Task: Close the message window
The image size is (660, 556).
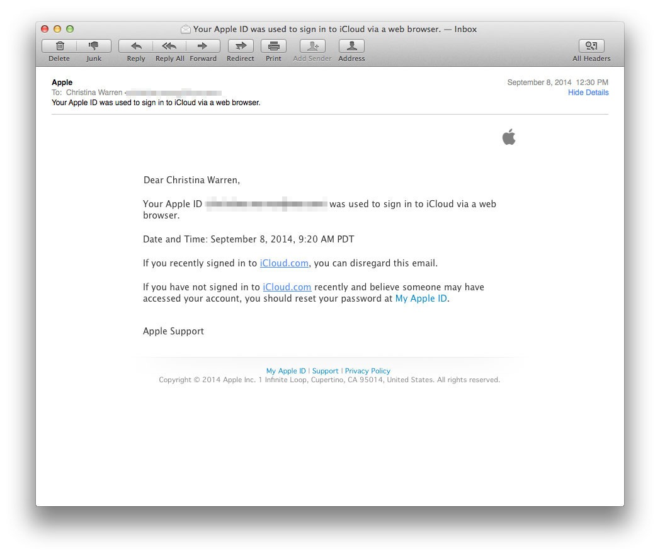Action: (45, 29)
